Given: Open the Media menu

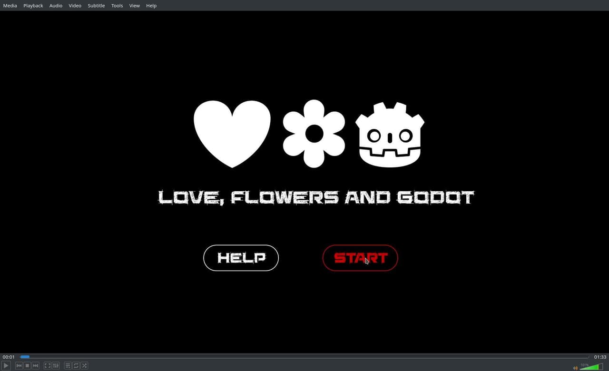Looking at the screenshot, I should point(10,6).
